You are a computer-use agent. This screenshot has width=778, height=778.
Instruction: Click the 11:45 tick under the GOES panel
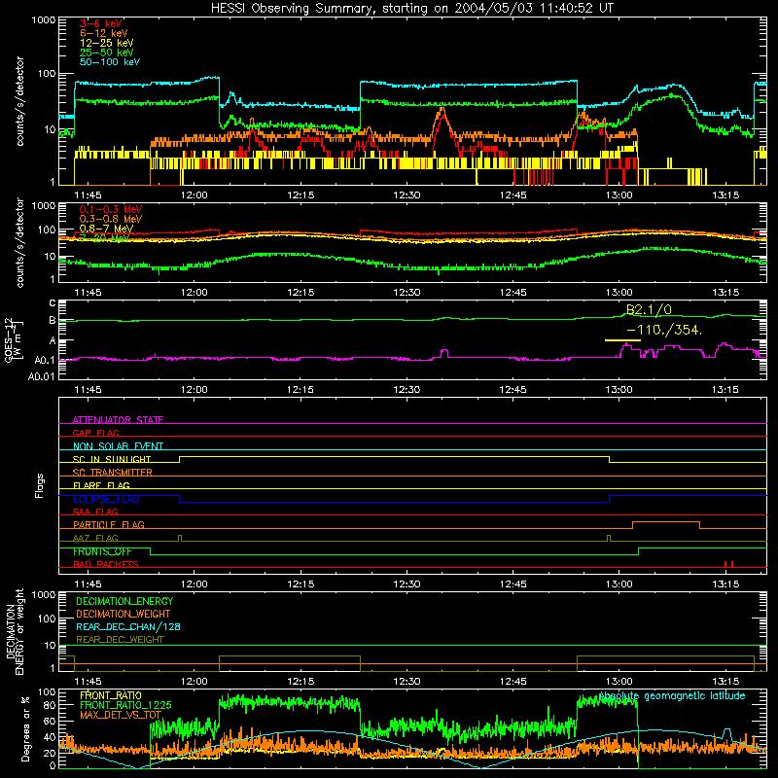(88, 390)
